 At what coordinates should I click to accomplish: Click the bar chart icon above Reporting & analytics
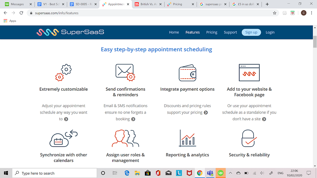[x=187, y=138]
